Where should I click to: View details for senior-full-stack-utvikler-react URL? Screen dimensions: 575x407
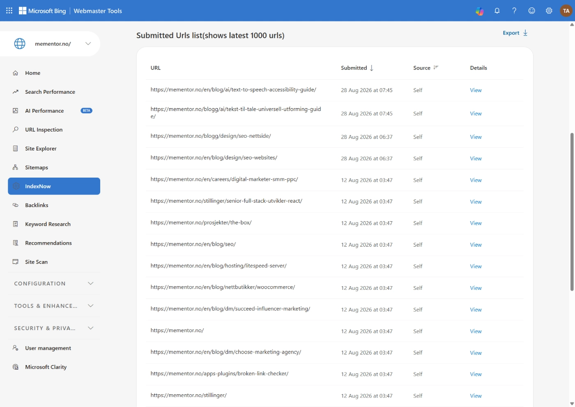pyautogui.click(x=476, y=201)
